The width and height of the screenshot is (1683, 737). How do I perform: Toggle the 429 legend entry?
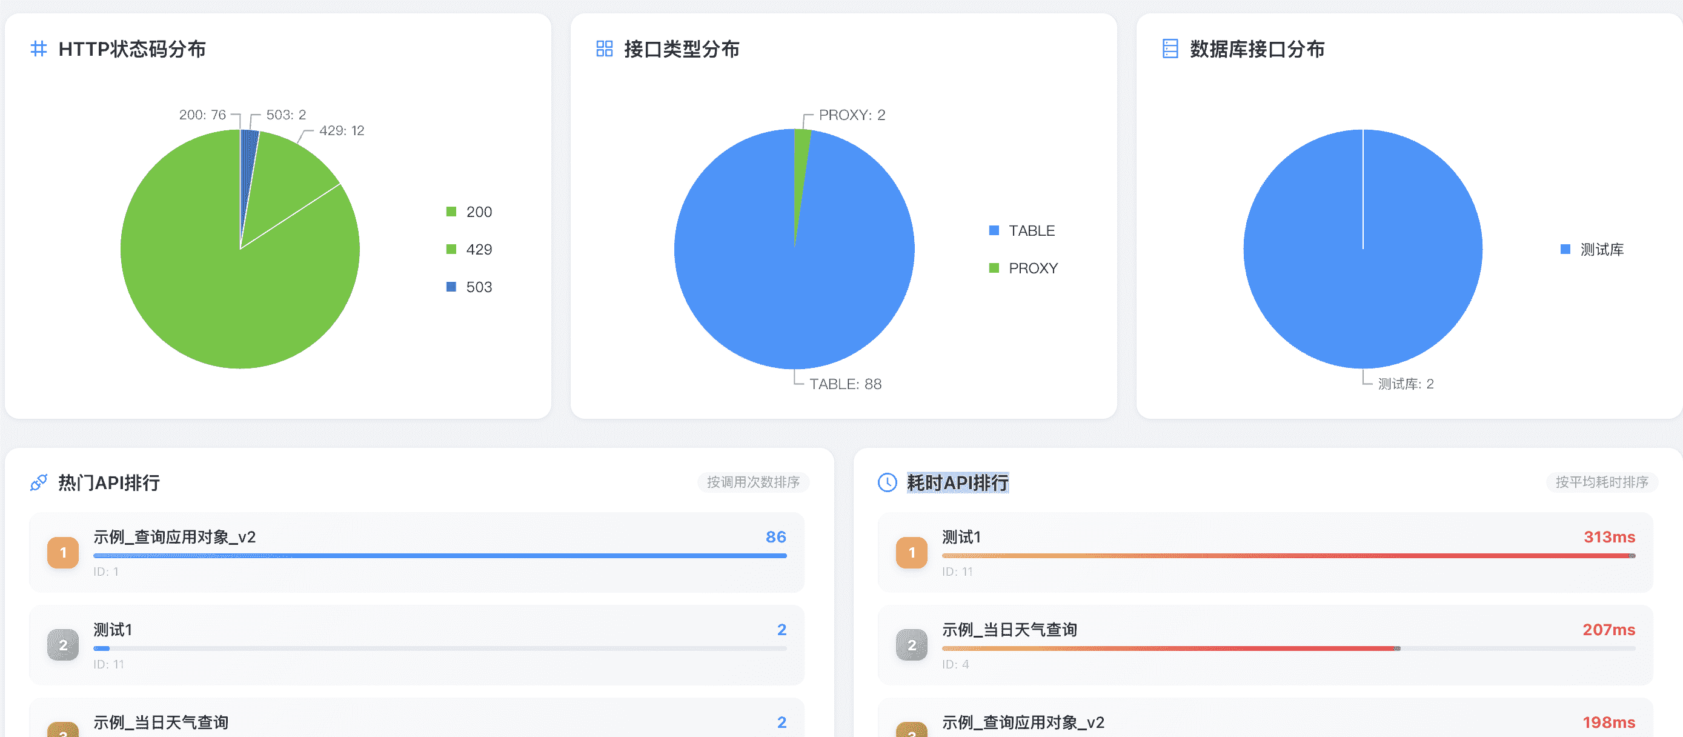click(469, 249)
